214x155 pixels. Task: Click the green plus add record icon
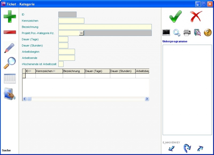[x=10, y=16]
